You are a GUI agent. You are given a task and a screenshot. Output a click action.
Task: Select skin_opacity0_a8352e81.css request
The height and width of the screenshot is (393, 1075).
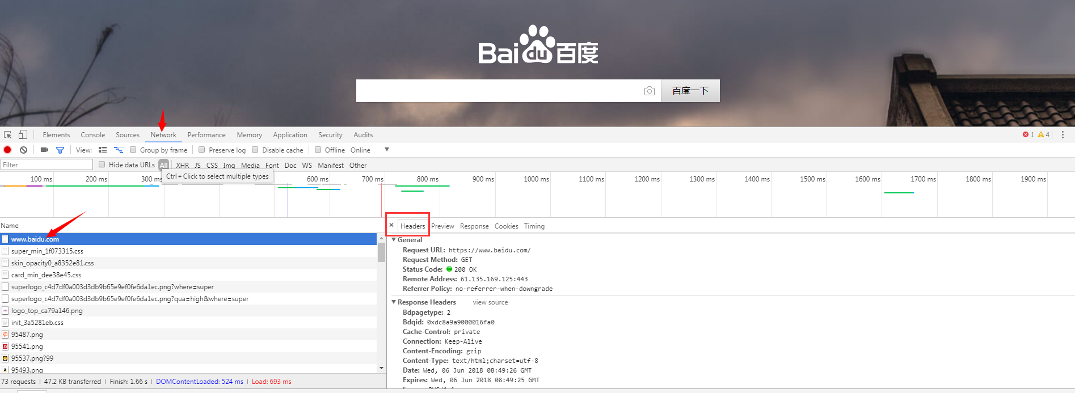tap(188, 263)
